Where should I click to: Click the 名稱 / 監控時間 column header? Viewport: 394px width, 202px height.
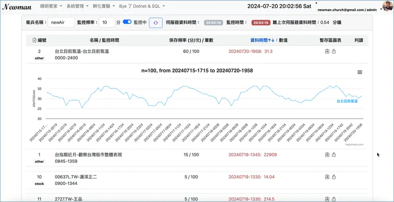click(104, 40)
